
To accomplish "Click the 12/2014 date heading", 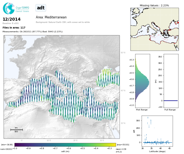I will 12,19.
